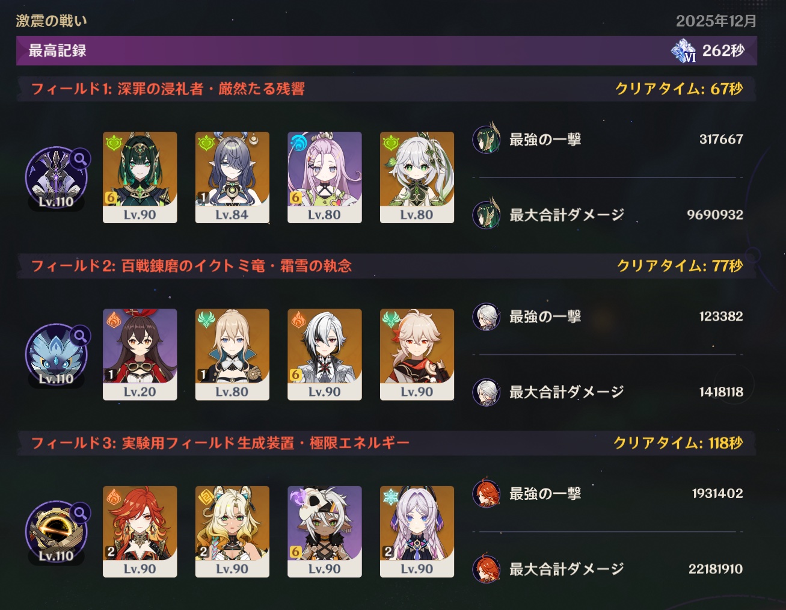The image size is (786, 610).
Task: Click avatar icon beside 1931402 strongest hit
Action: click(487, 493)
